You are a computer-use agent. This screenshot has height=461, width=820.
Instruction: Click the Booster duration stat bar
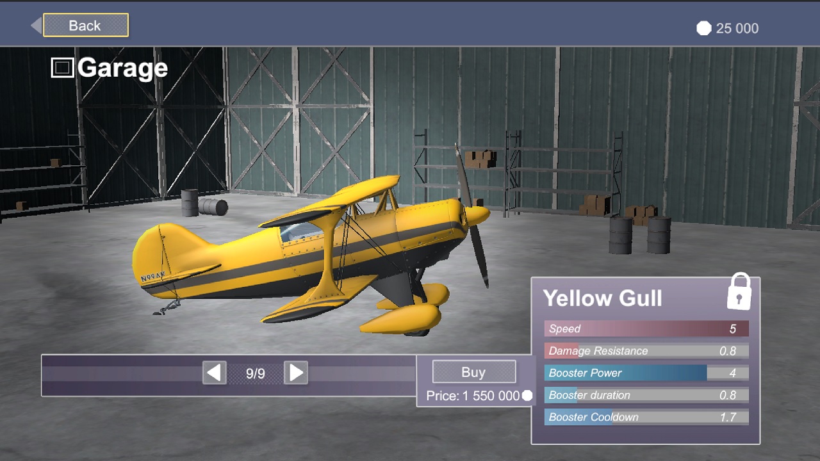[645, 395]
